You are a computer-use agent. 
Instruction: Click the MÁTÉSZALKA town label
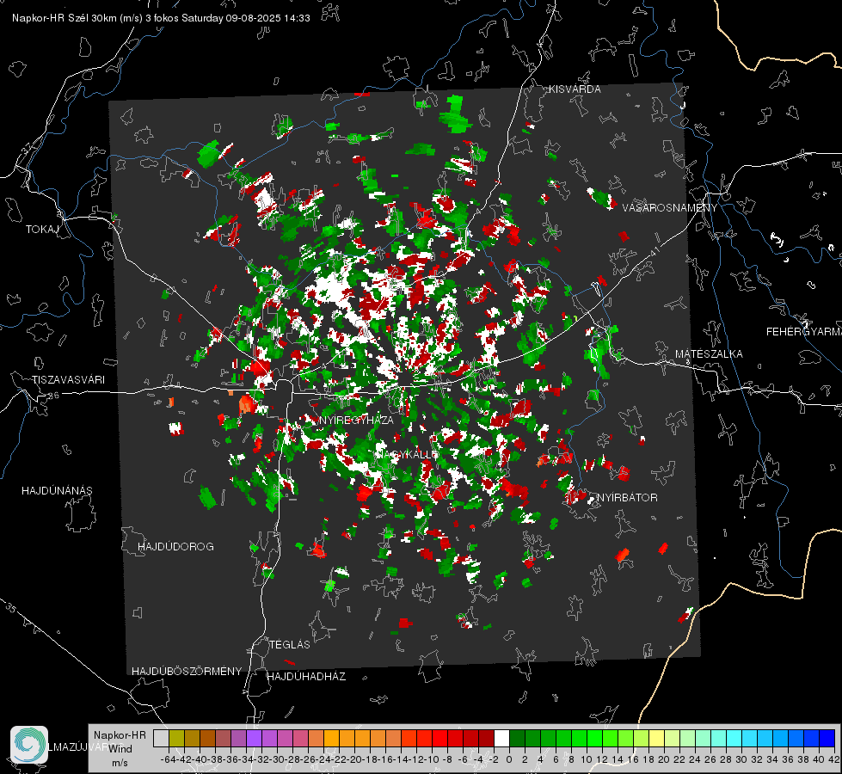[x=709, y=354]
